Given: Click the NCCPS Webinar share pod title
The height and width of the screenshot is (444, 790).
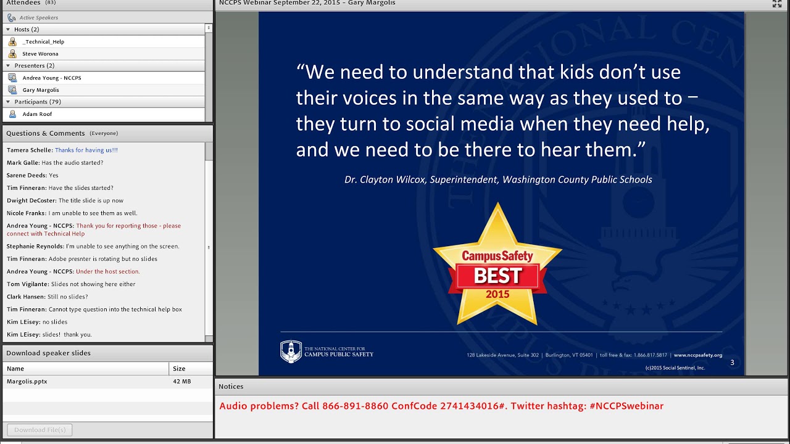Looking at the screenshot, I should tap(307, 3).
